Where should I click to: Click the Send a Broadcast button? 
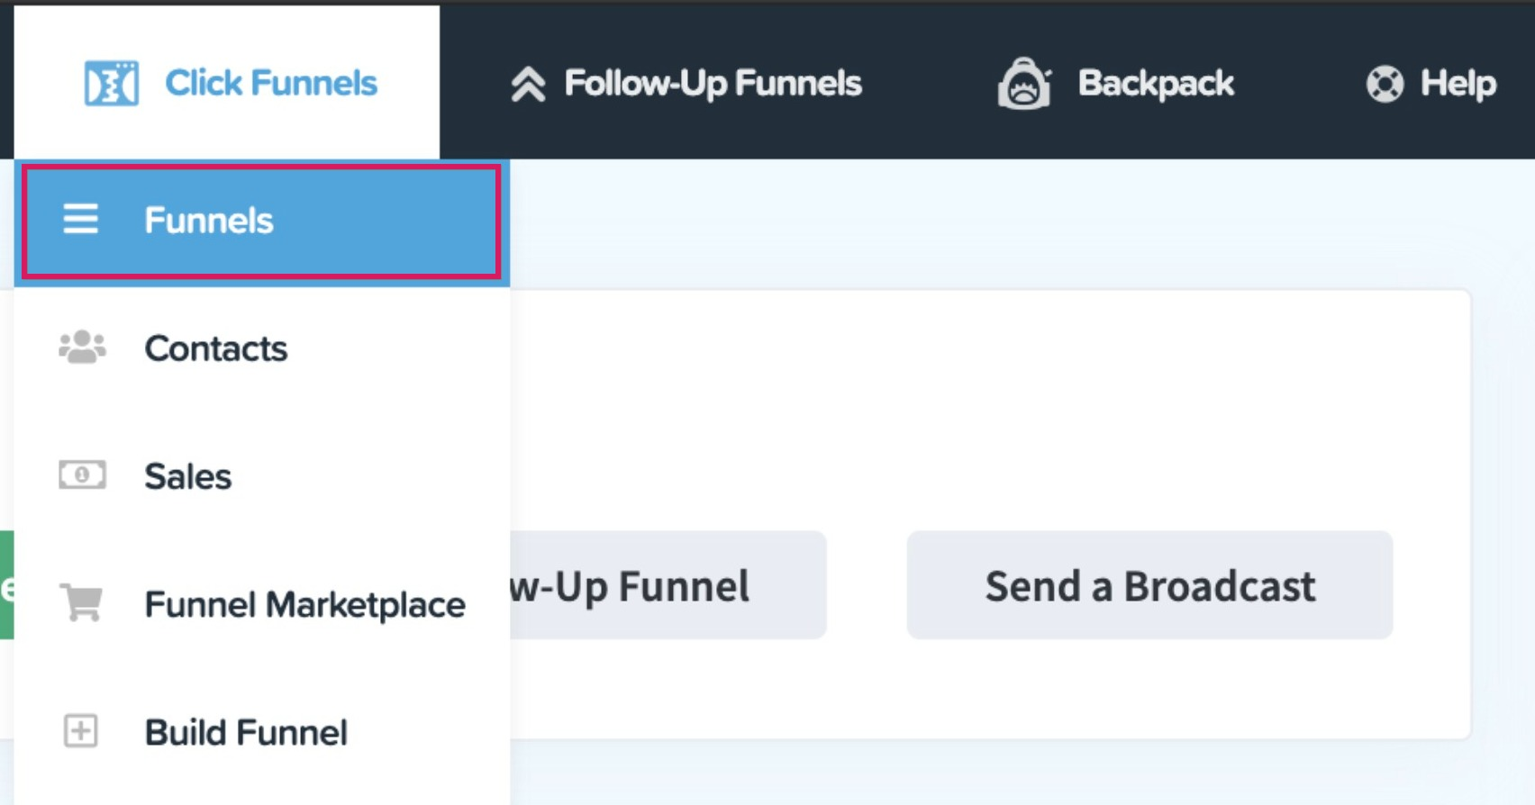[1150, 585]
